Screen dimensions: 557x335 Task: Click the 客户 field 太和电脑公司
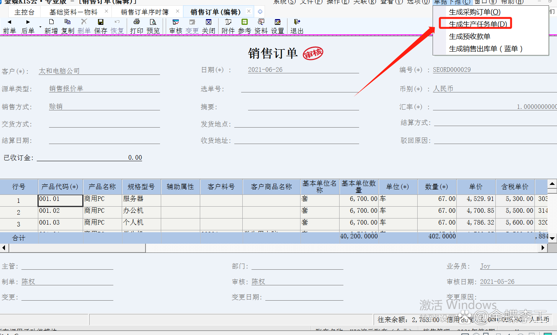point(99,71)
